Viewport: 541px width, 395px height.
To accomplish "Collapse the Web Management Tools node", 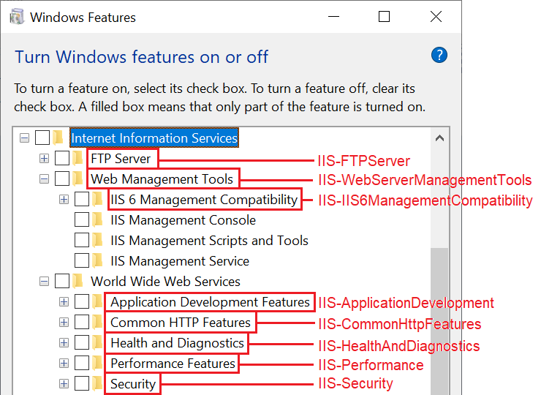I will (44, 179).
